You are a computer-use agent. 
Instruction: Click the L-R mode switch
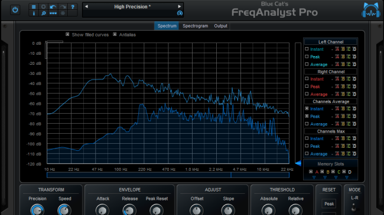(x=354, y=207)
